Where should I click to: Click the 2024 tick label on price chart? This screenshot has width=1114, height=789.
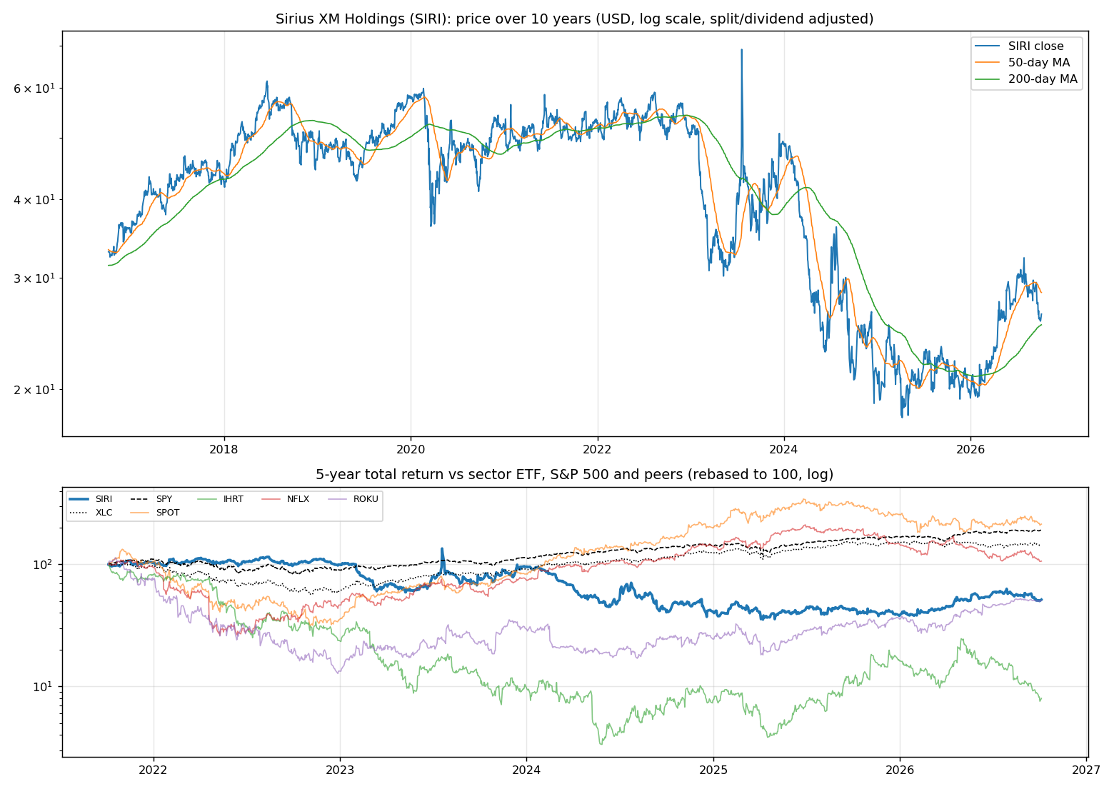pyautogui.click(x=784, y=448)
